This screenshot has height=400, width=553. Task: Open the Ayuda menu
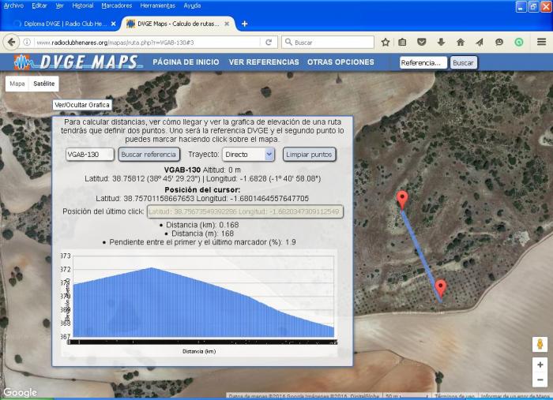point(192,6)
